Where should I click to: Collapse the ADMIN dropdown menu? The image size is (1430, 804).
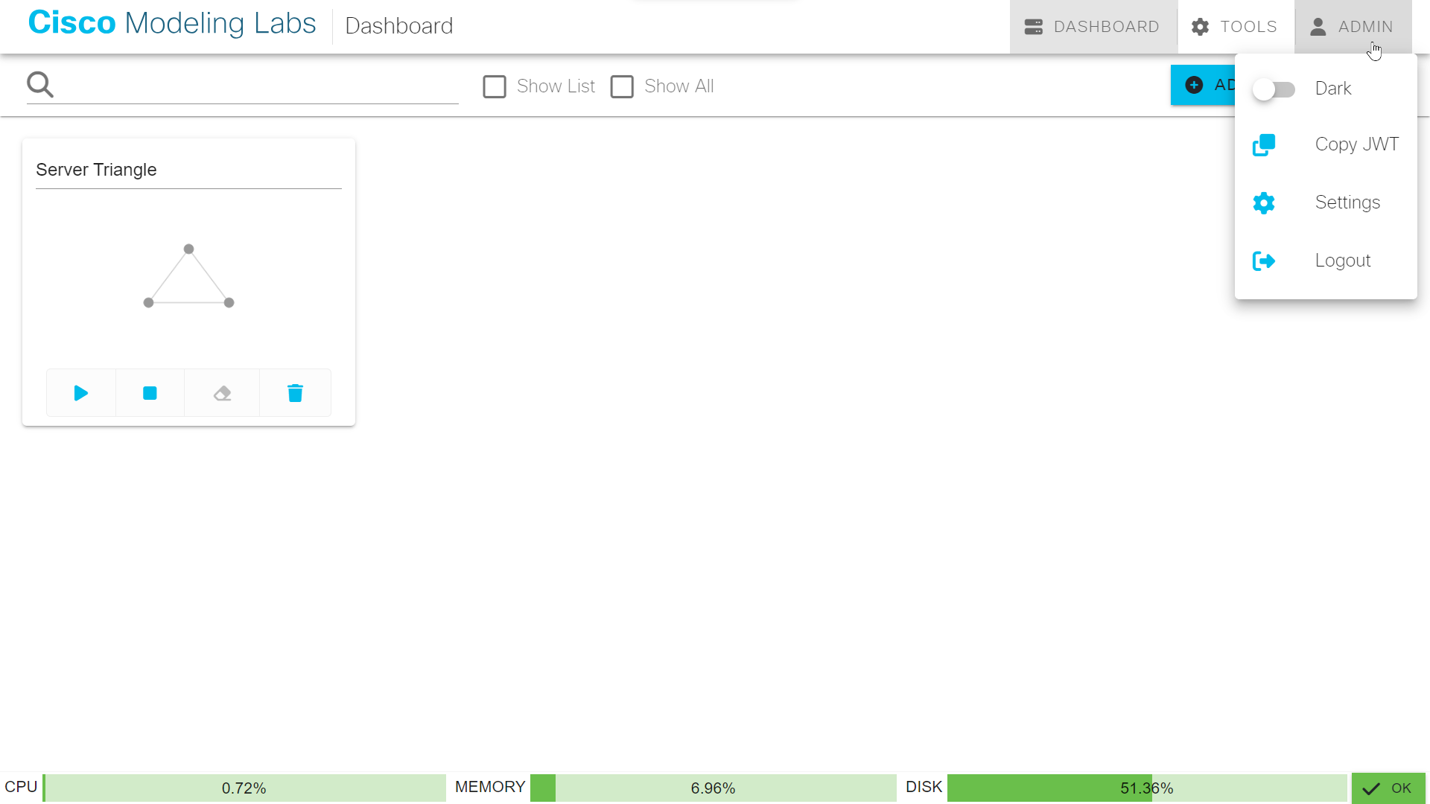1353,27
